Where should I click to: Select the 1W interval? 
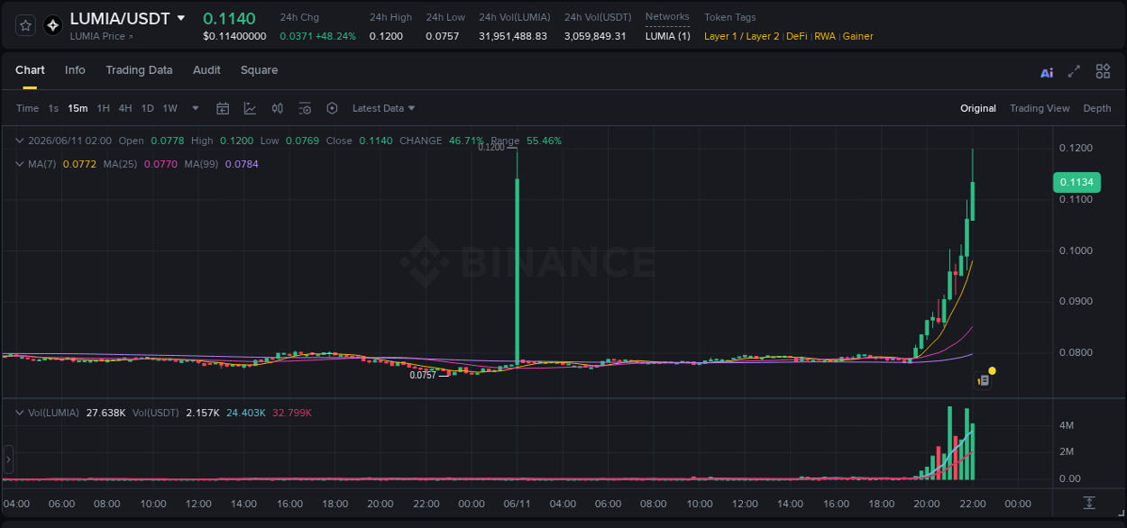click(170, 108)
